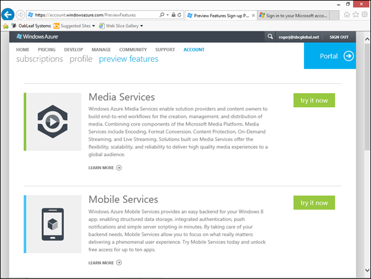Click the Add to favorites bar star icon
This screenshot has width=371, height=279.
pyautogui.click(x=5, y=26)
